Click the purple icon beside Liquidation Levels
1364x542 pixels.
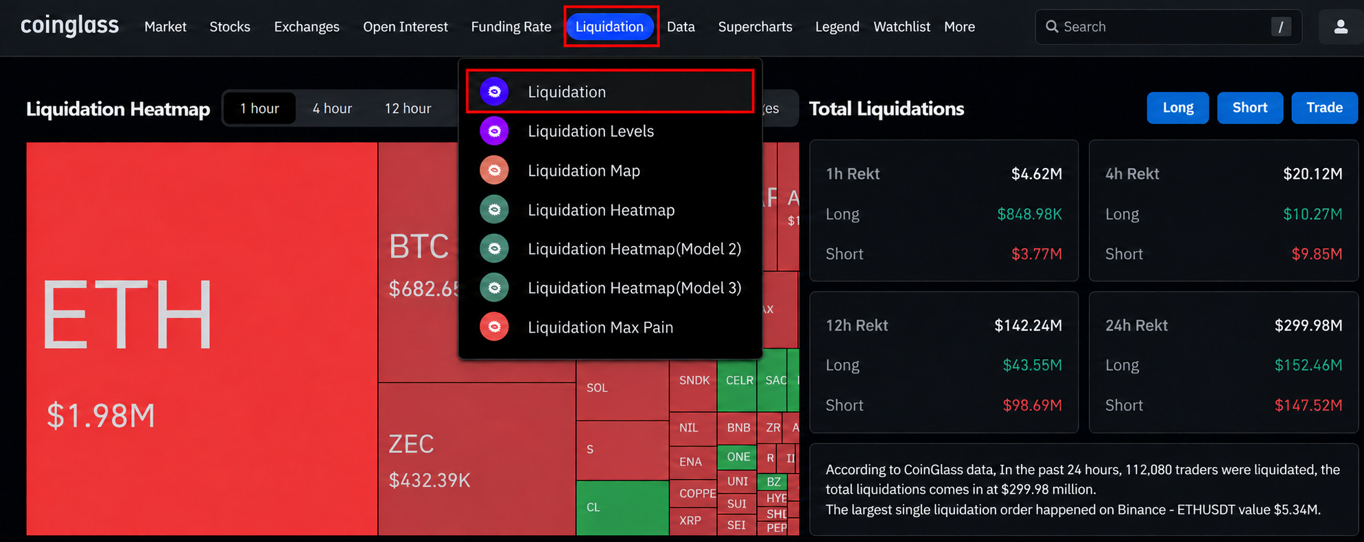[x=494, y=131]
